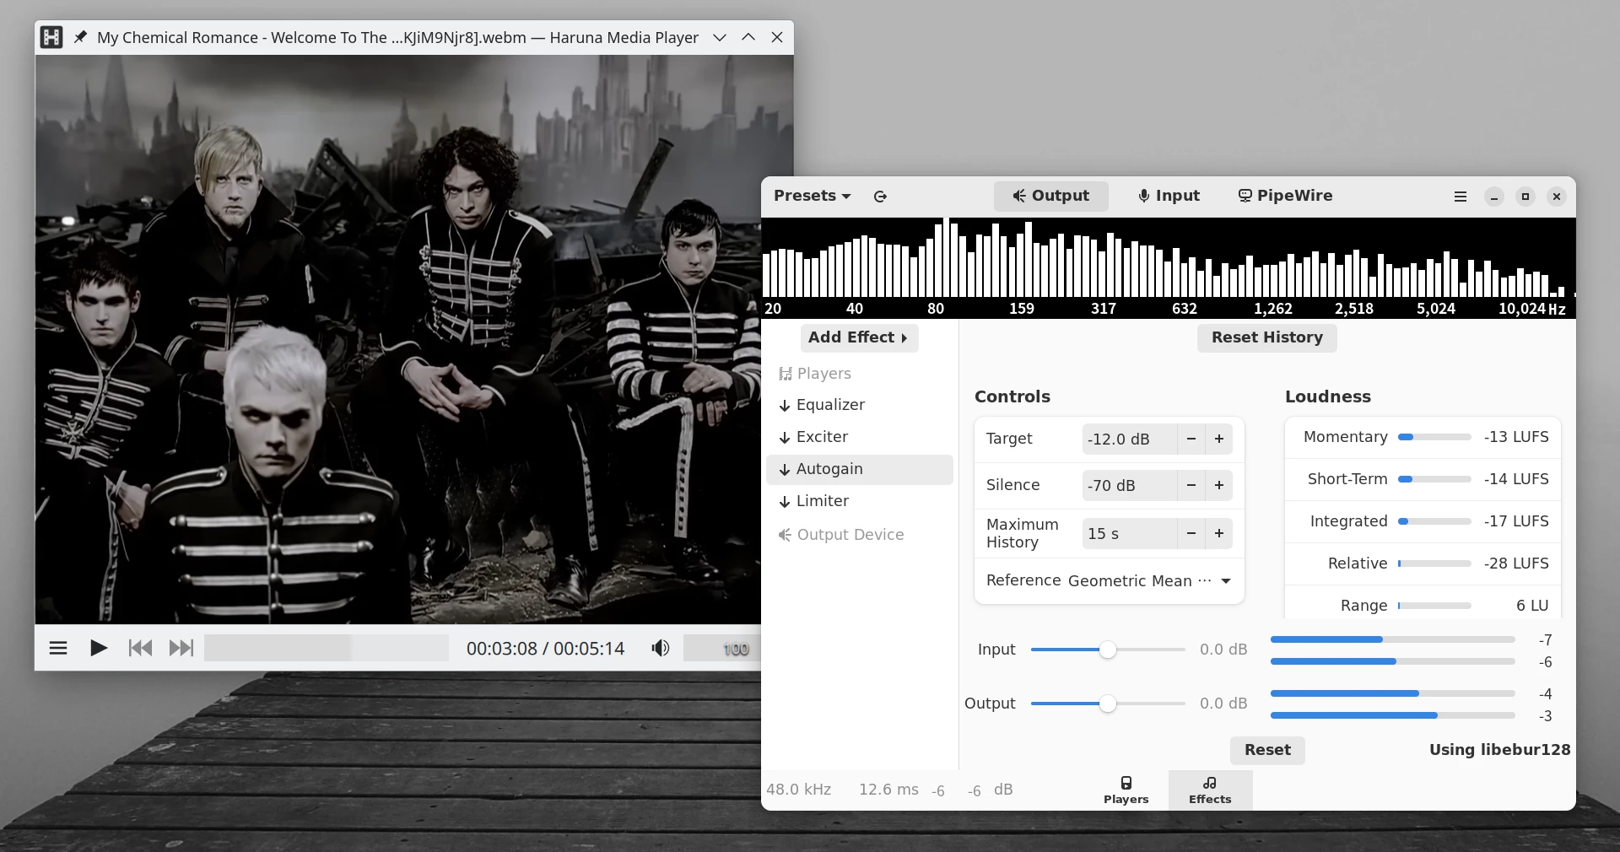Skip to the next track

[181, 648]
